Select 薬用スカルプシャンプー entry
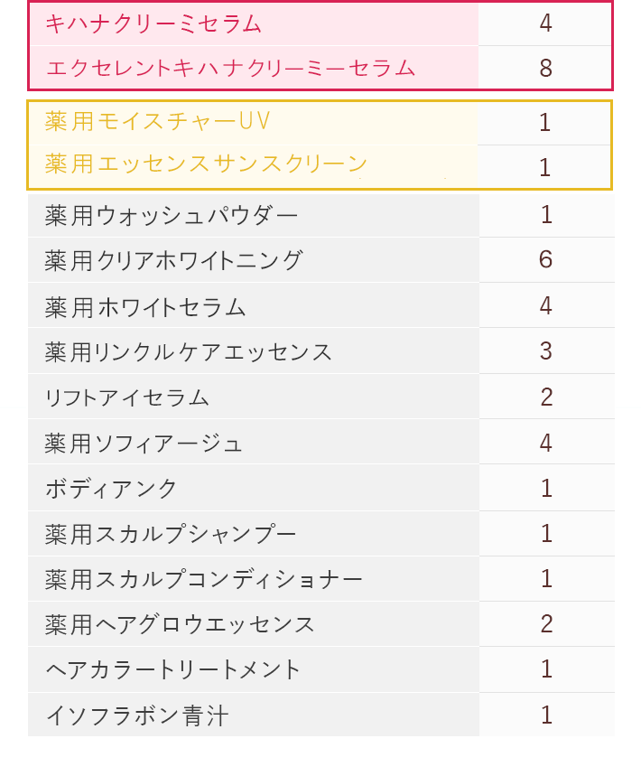The height and width of the screenshot is (776, 641). pyautogui.click(x=171, y=534)
